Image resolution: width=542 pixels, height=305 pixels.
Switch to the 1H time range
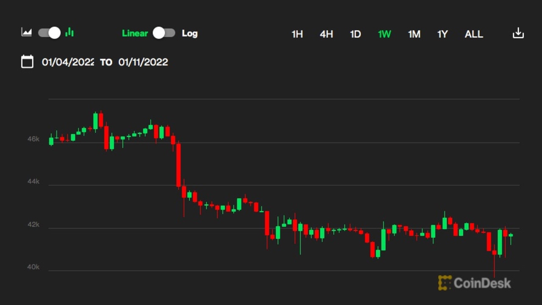[297, 34]
